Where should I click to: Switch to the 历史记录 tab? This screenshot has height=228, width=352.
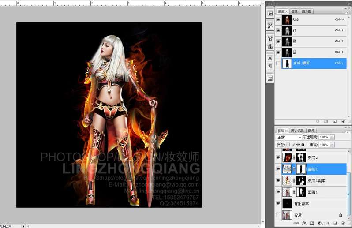pos(297,131)
